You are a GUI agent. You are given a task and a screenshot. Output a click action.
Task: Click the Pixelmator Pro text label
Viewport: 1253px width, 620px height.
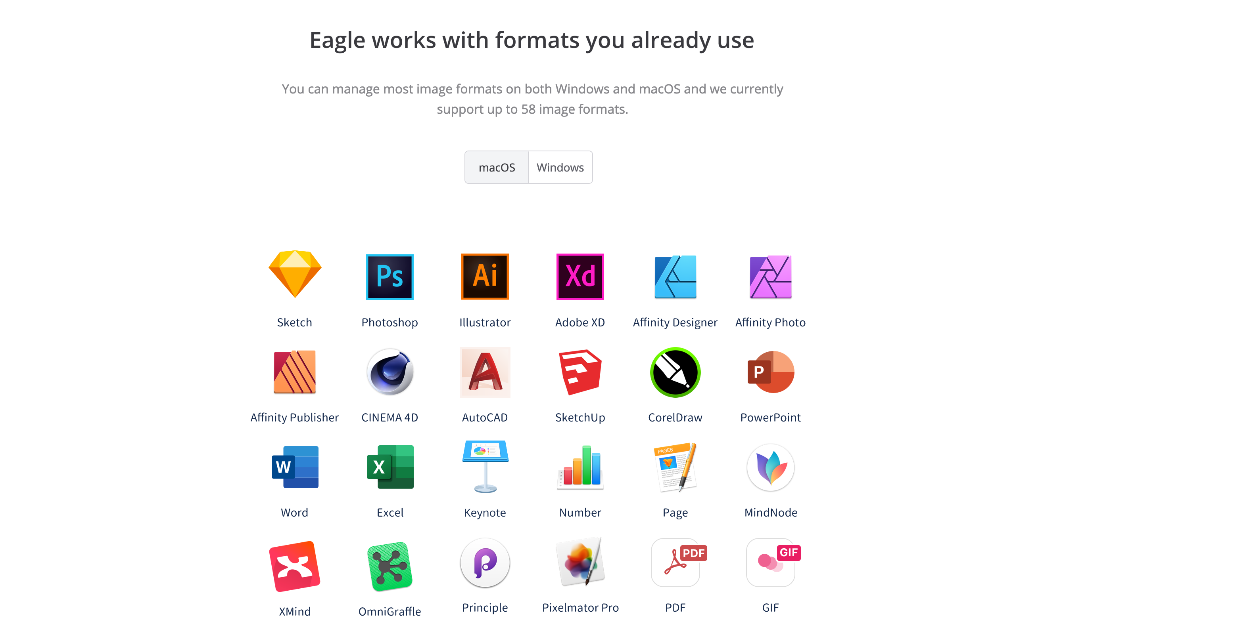(x=580, y=608)
